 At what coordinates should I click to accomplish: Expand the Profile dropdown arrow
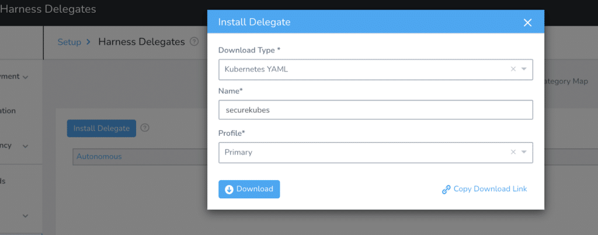[x=524, y=152]
